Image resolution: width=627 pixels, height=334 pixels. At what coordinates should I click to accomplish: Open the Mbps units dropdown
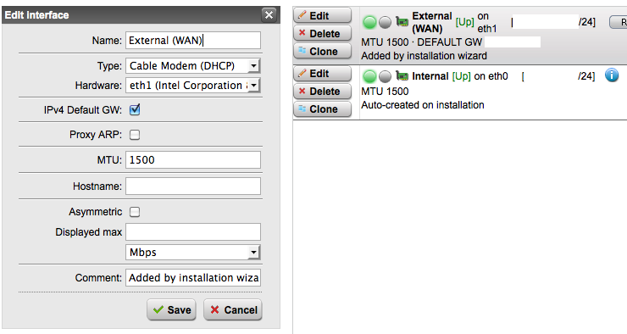tap(193, 253)
